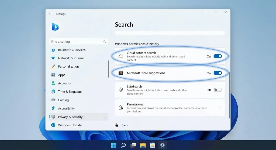The image size is (276, 150).
Task: Open Network & internet settings
Action: click(79, 58)
